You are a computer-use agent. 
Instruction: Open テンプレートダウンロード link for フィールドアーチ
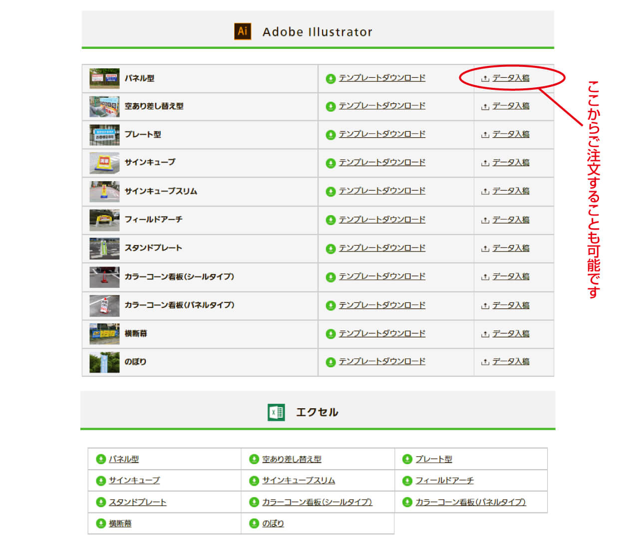[x=382, y=220]
